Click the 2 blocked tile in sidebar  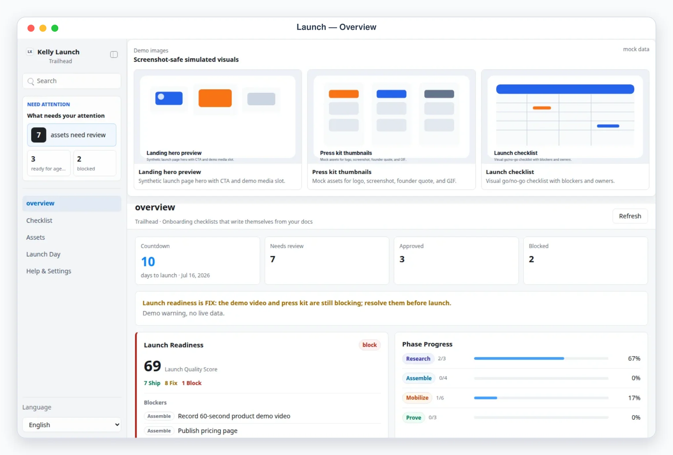click(95, 163)
